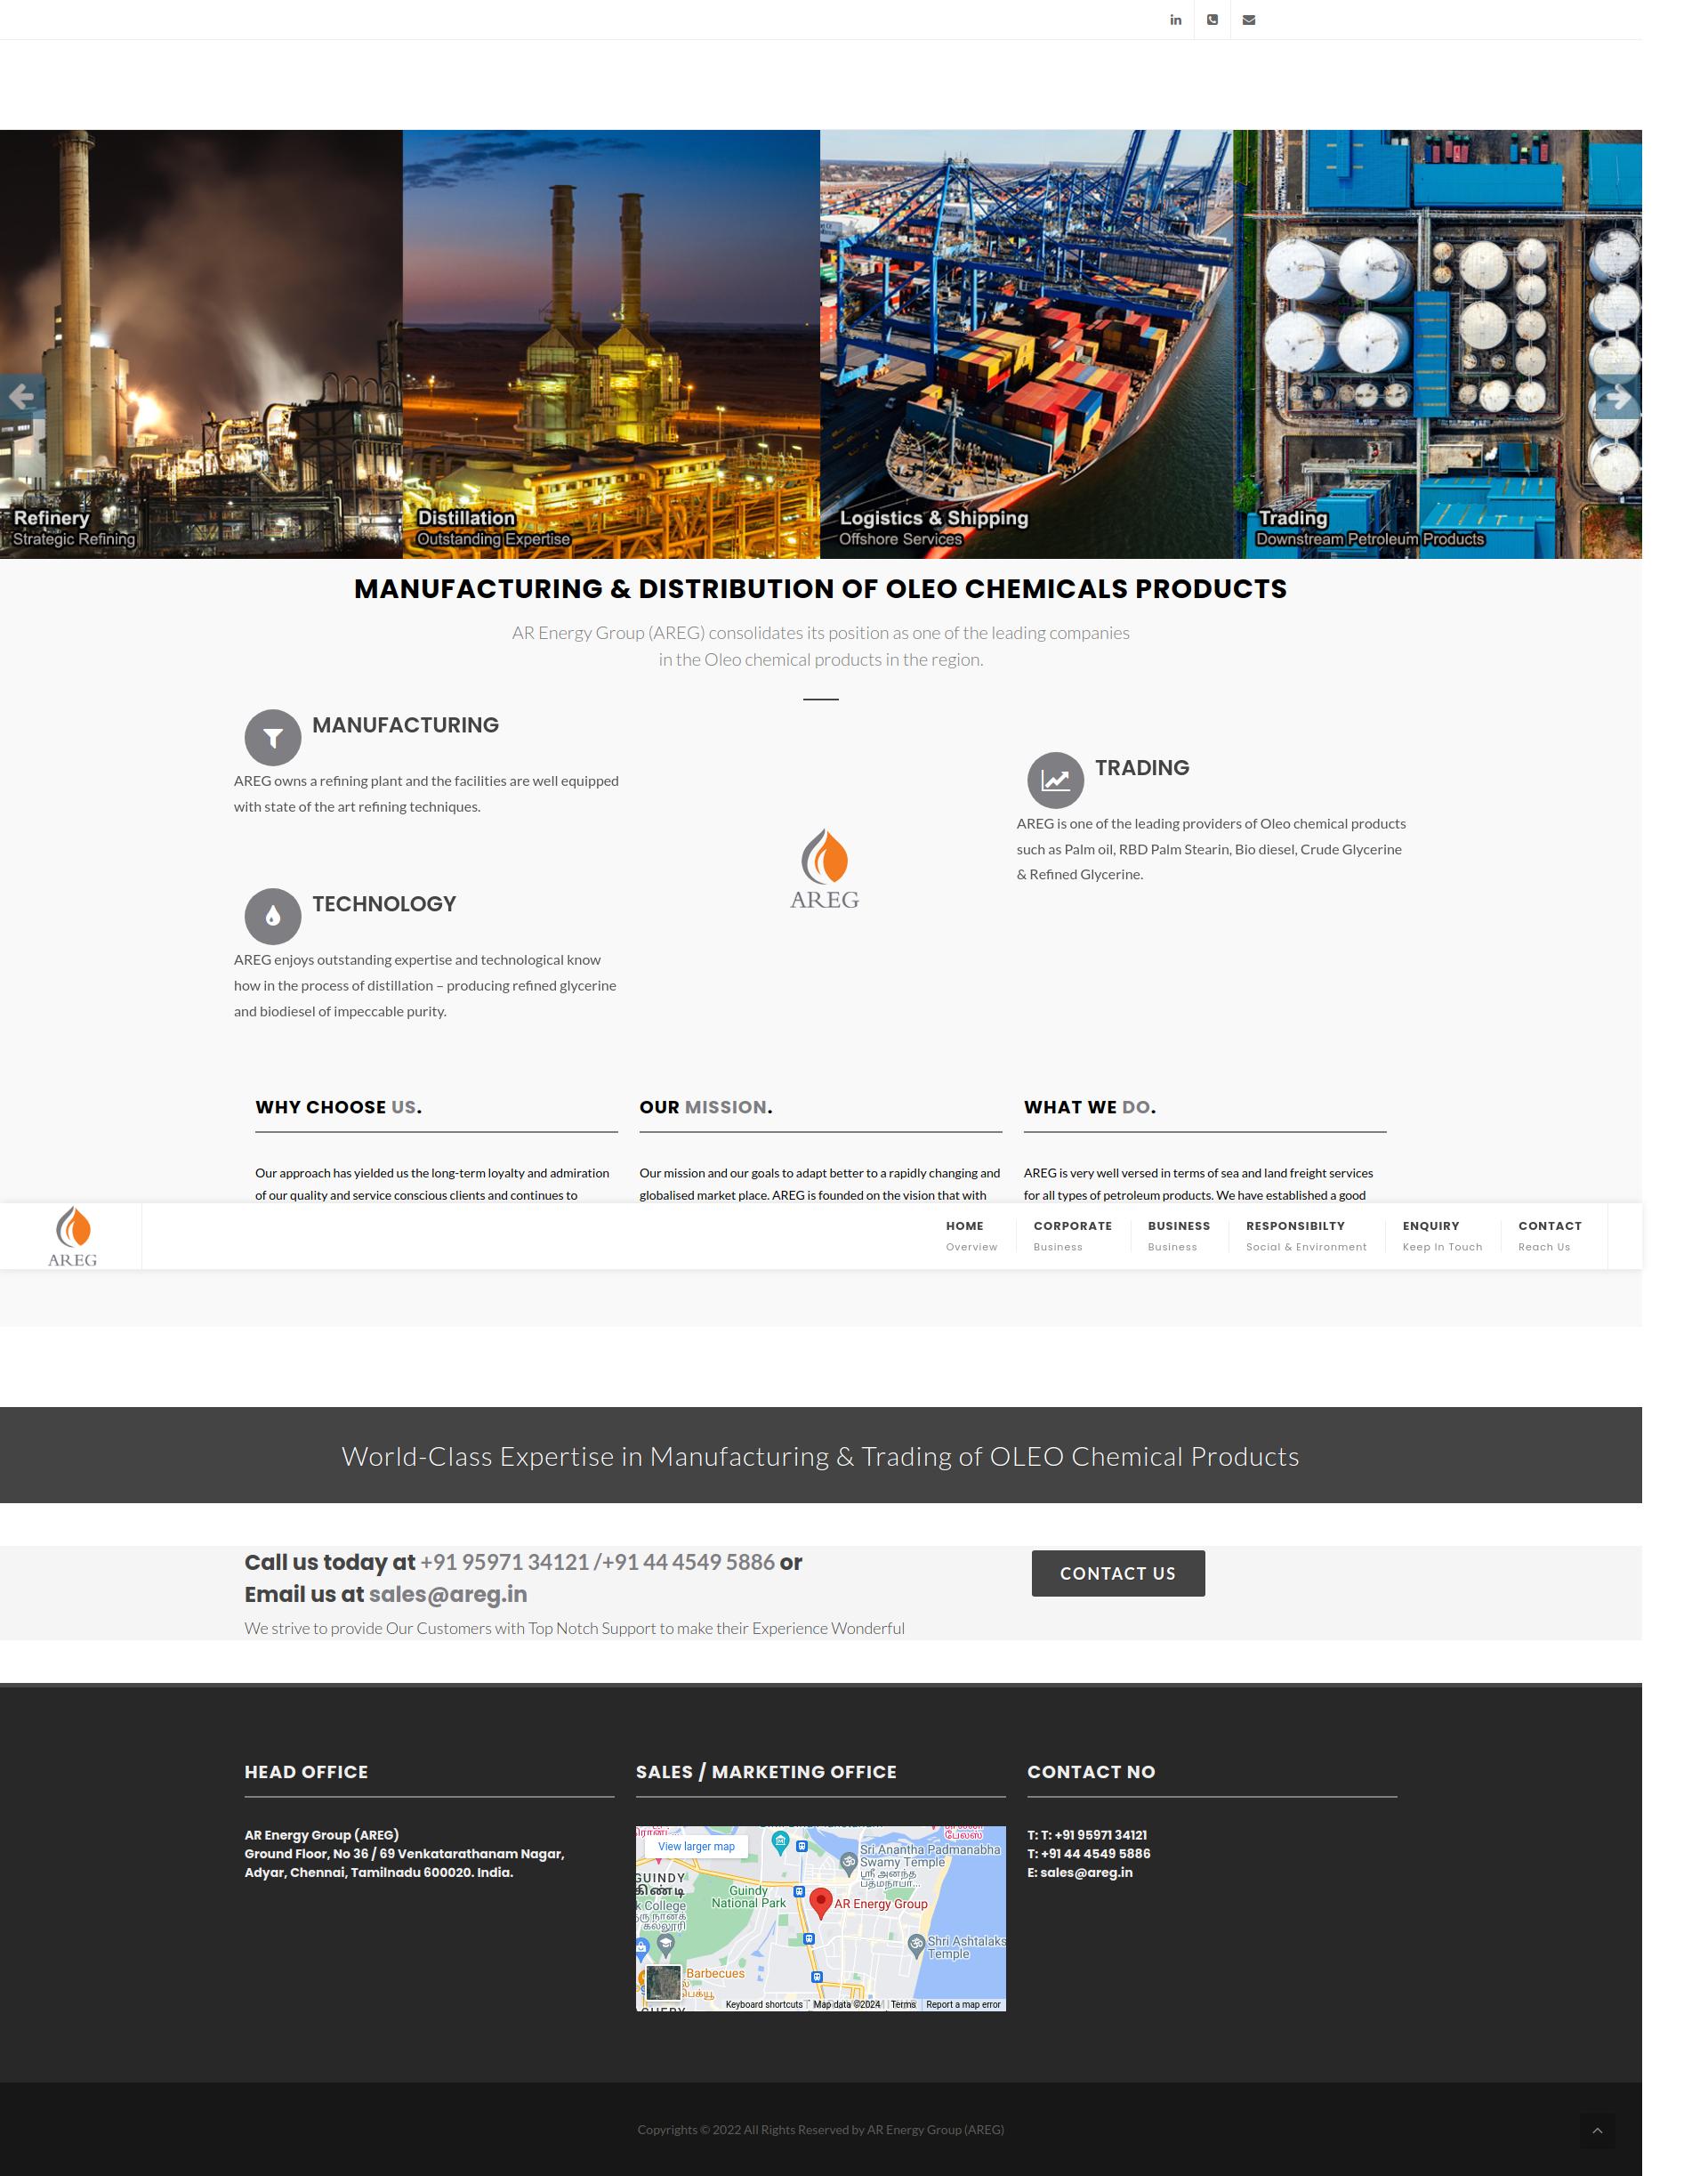Click the AR Energy Group map pin
The image size is (1708, 2176).
click(x=820, y=1901)
